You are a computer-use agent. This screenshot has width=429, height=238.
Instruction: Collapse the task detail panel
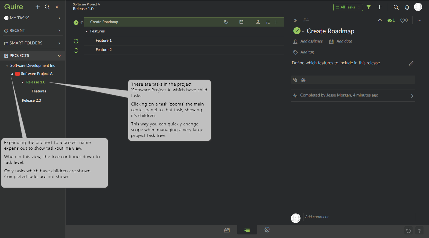(x=295, y=20)
